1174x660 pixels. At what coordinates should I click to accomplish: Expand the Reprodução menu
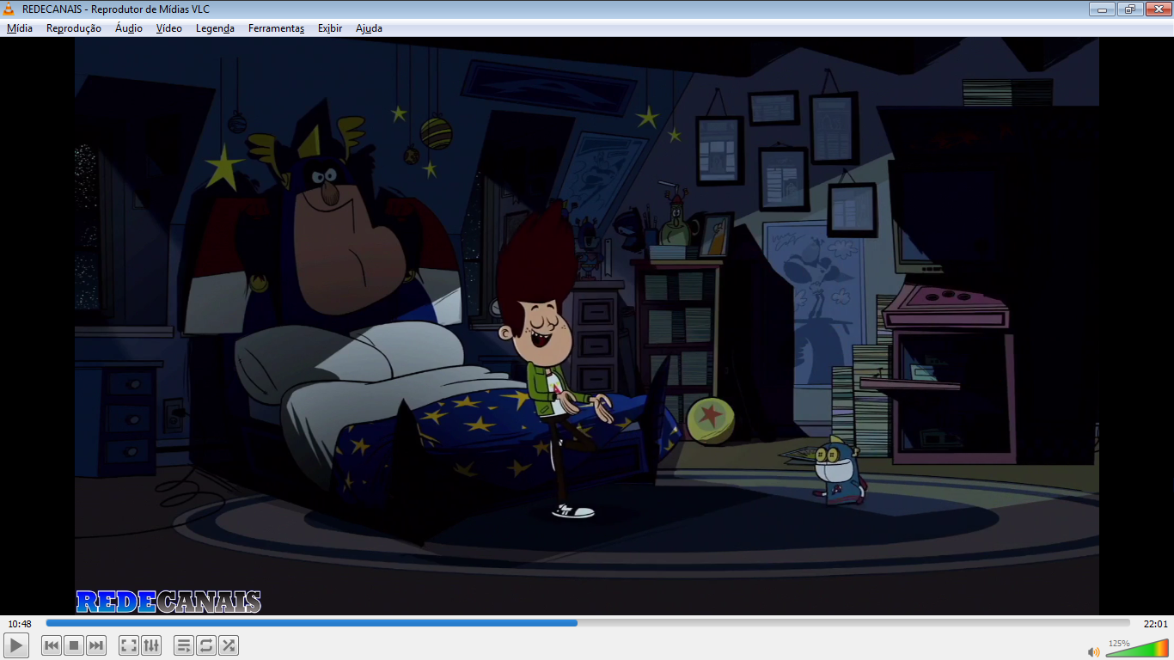coord(74,28)
